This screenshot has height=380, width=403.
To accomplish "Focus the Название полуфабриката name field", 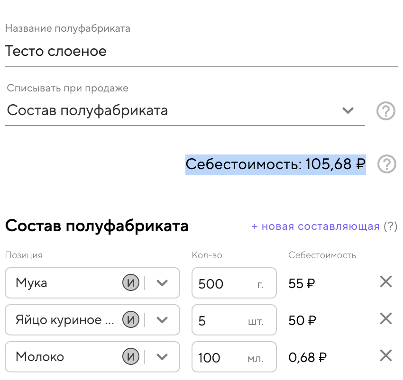I will pyautogui.click(x=201, y=51).
